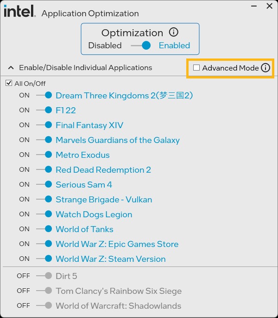Click the Enabled label under Optimization

point(174,45)
